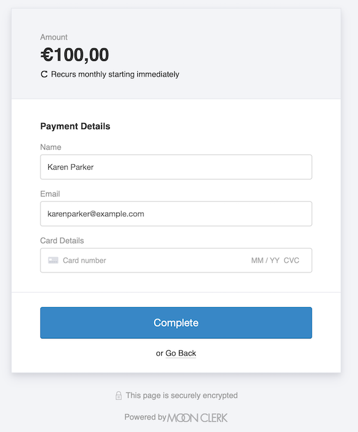Viewport: 358px width, 432px height.
Task: Select the MM / YY expiry field
Action: pyautogui.click(x=265, y=261)
